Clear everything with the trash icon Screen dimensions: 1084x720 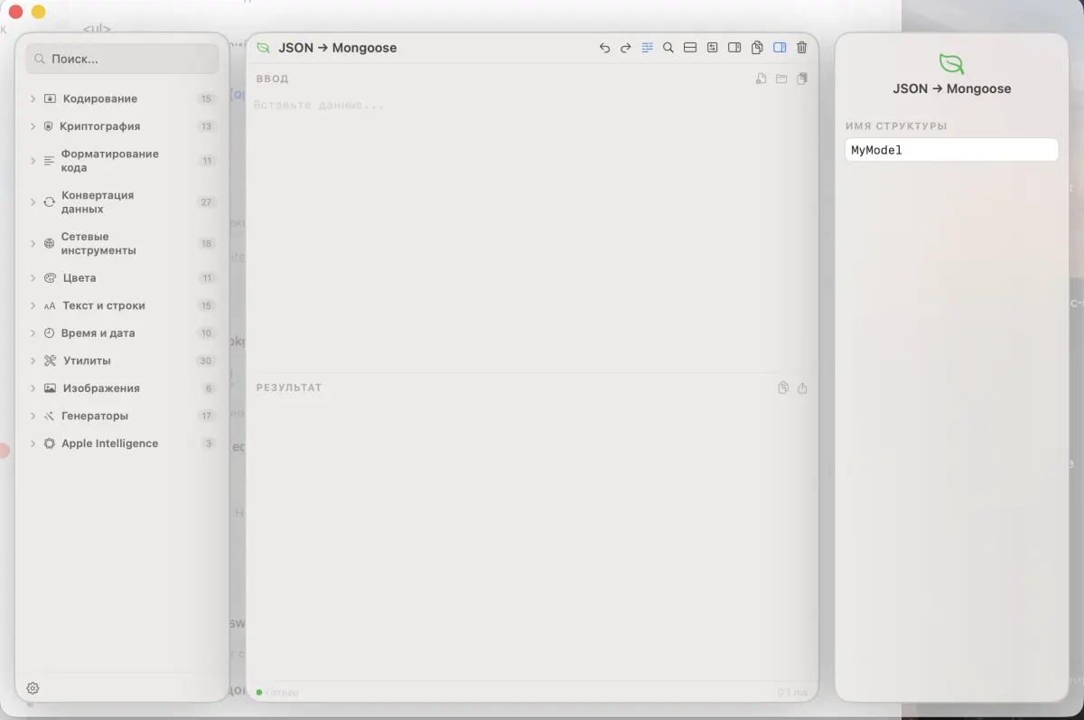801,48
